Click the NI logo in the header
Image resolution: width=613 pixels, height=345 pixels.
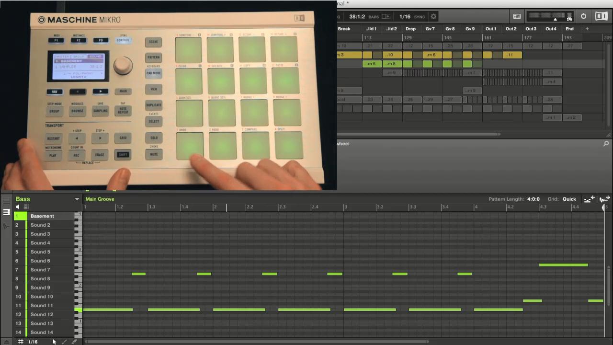(602, 16)
